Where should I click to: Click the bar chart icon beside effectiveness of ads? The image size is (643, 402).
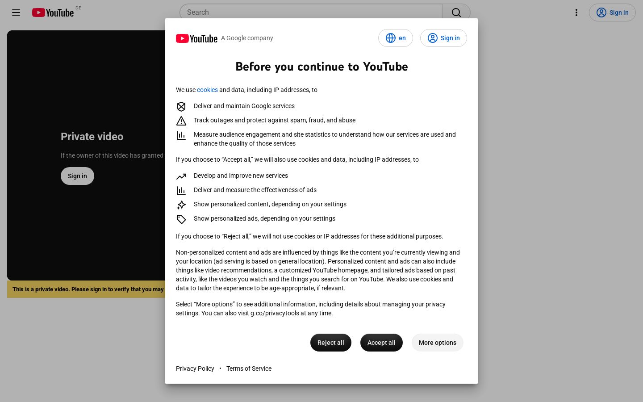point(181,190)
